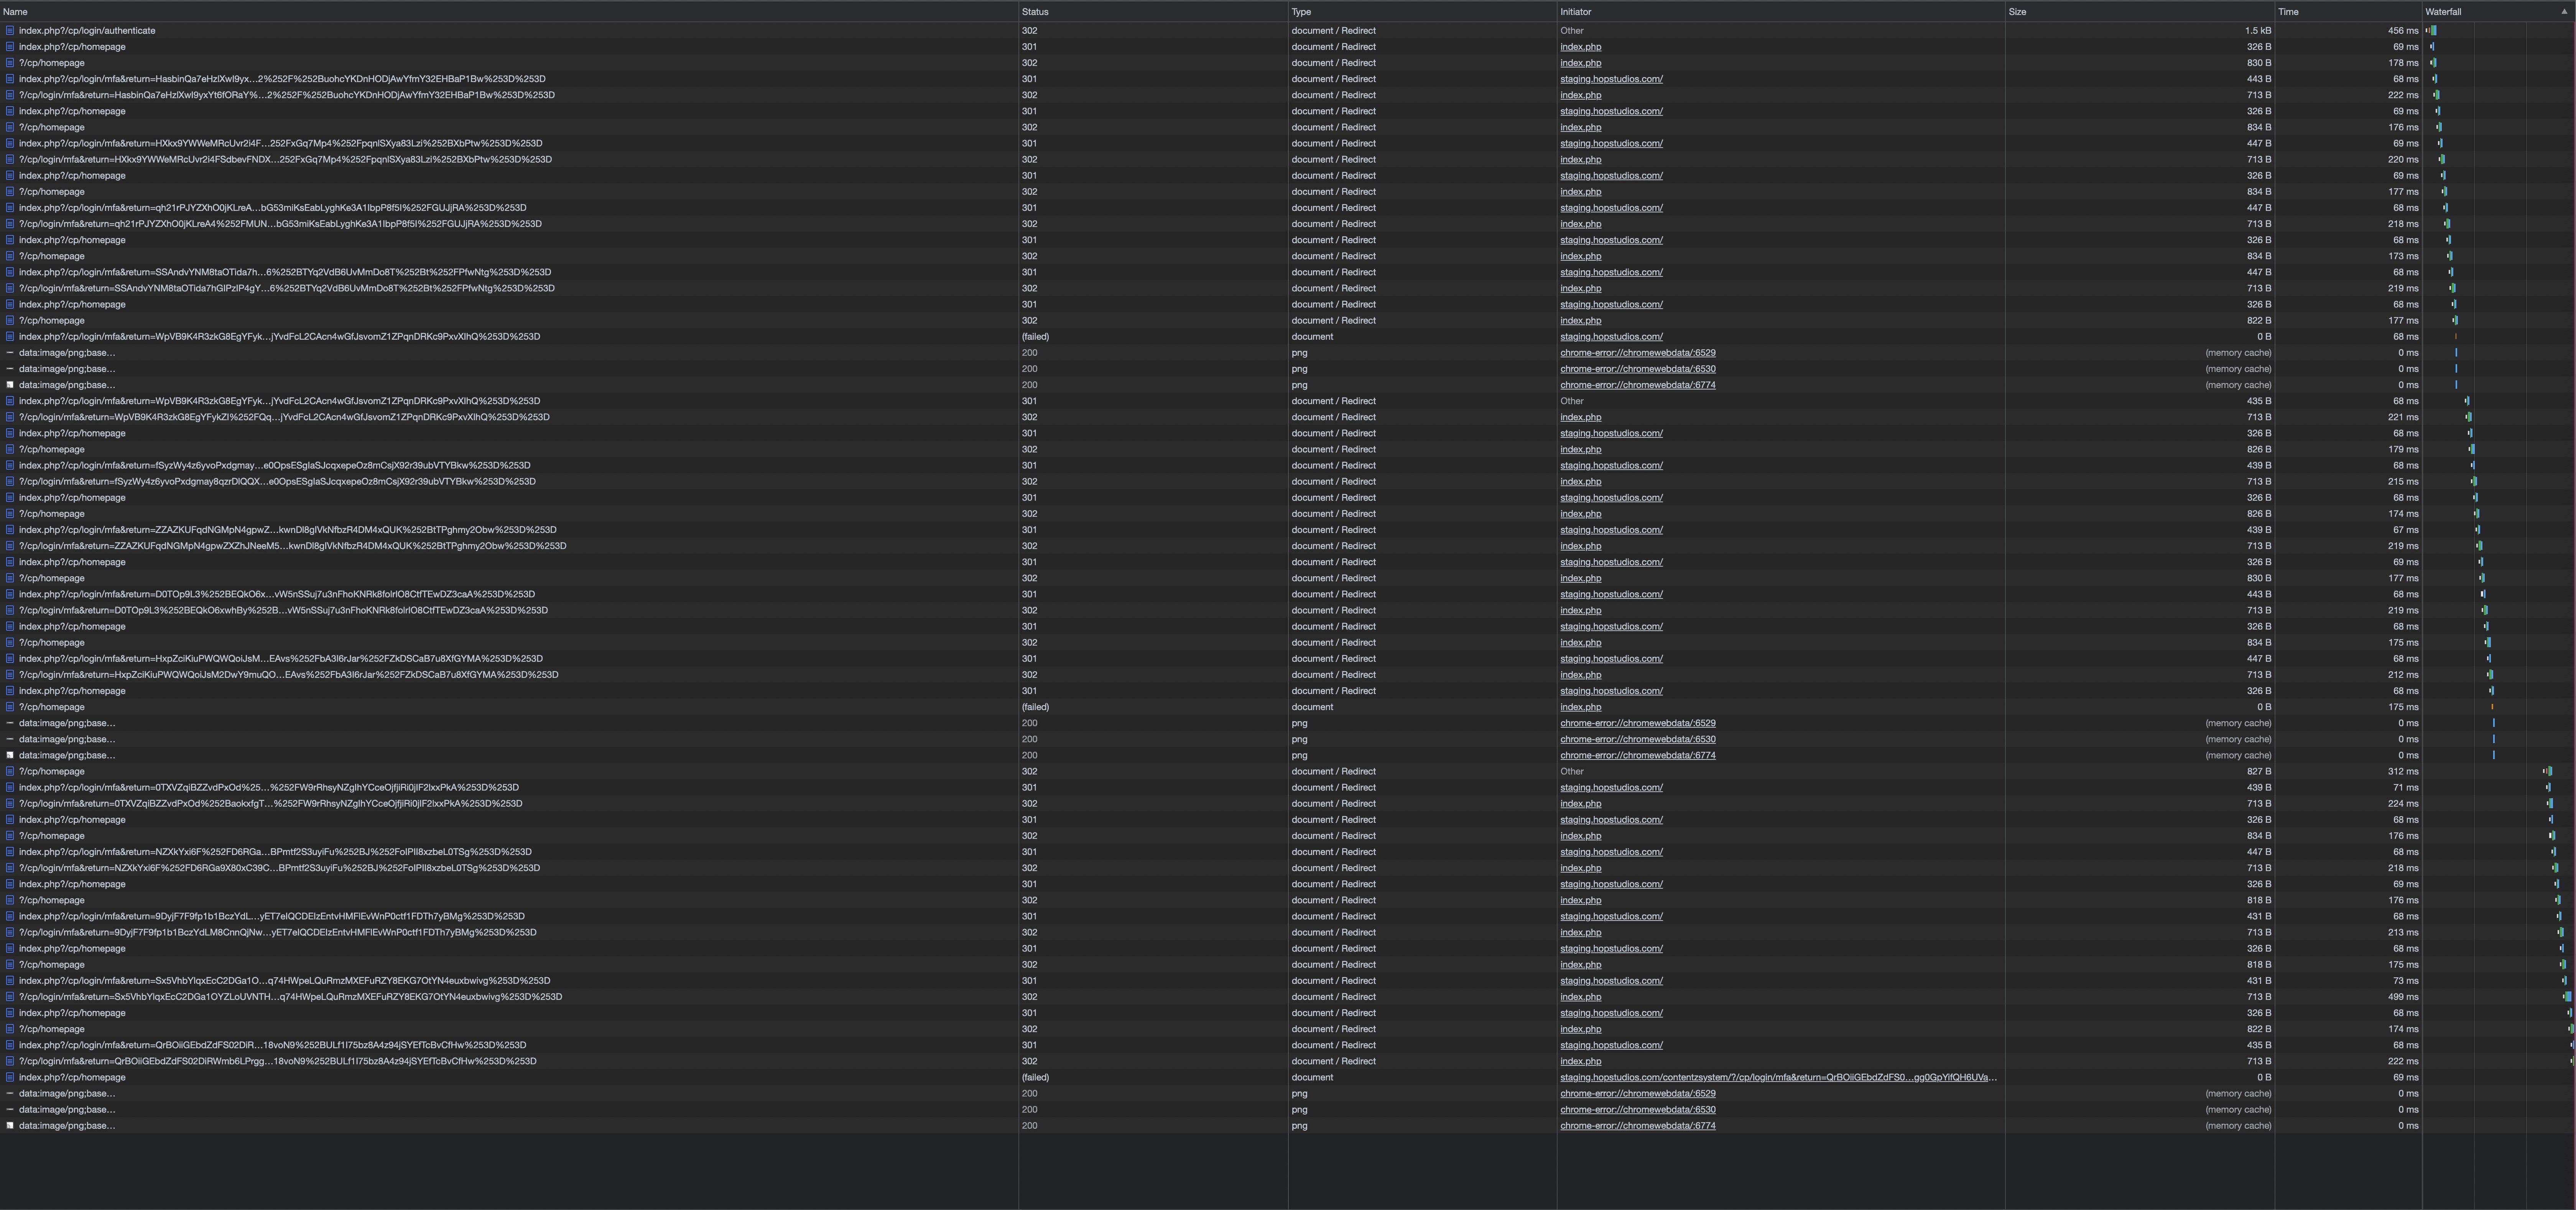Open long staging.hopstudios.com/contentzsystem initiator link
This screenshot has width=2576, height=1210.
pos(1778,1077)
